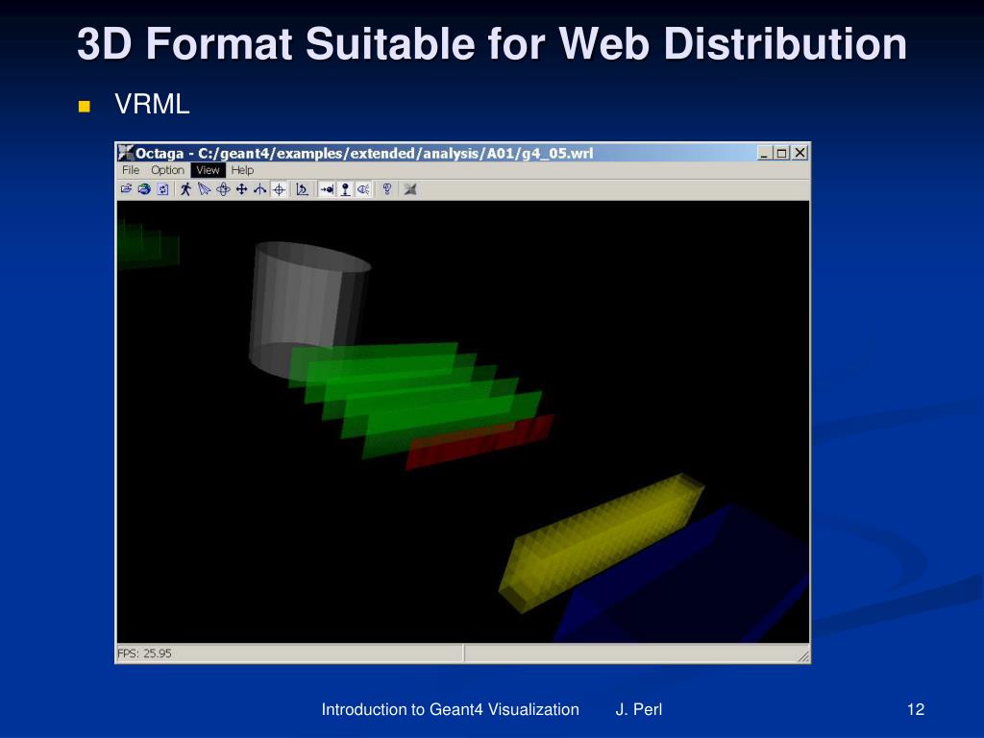Open the File menu
This screenshot has width=984, height=738.
click(x=131, y=170)
